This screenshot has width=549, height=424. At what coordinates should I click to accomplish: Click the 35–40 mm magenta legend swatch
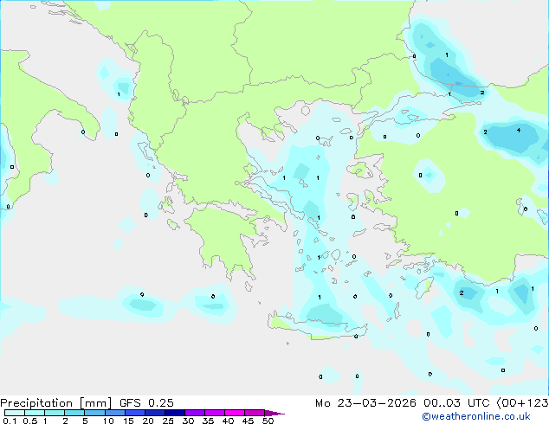pyautogui.click(x=215, y=413)
